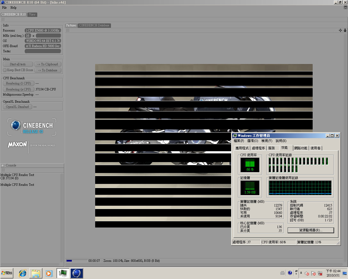
Task: Switch to 應用程式 tab in Task Manager
Action: coord(242,148)
